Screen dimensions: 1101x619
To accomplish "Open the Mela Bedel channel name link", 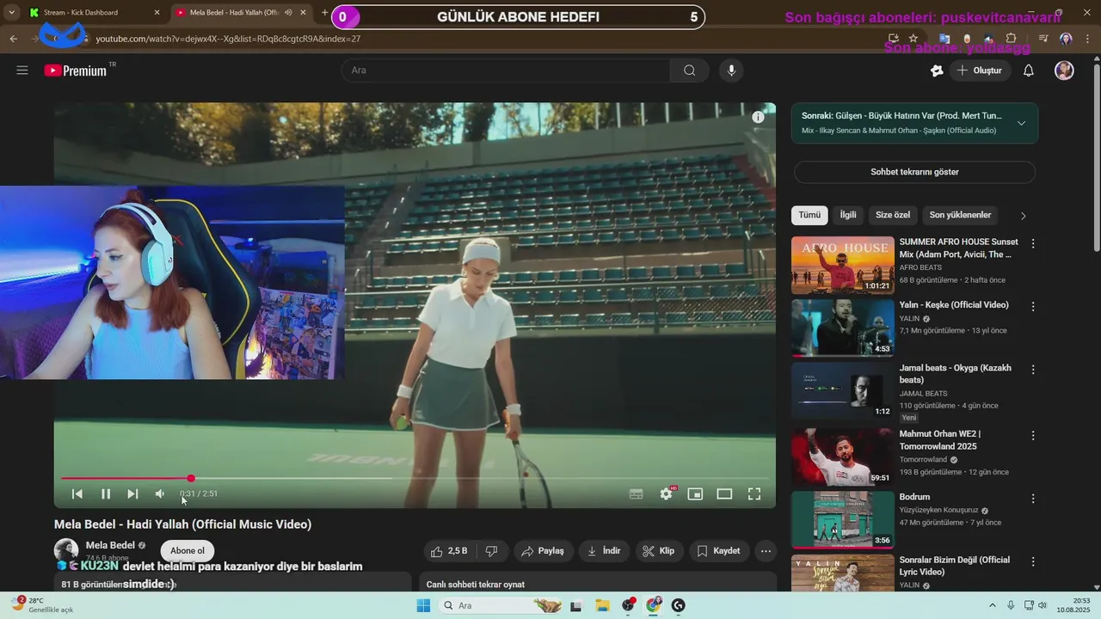I will click(110, 545).
